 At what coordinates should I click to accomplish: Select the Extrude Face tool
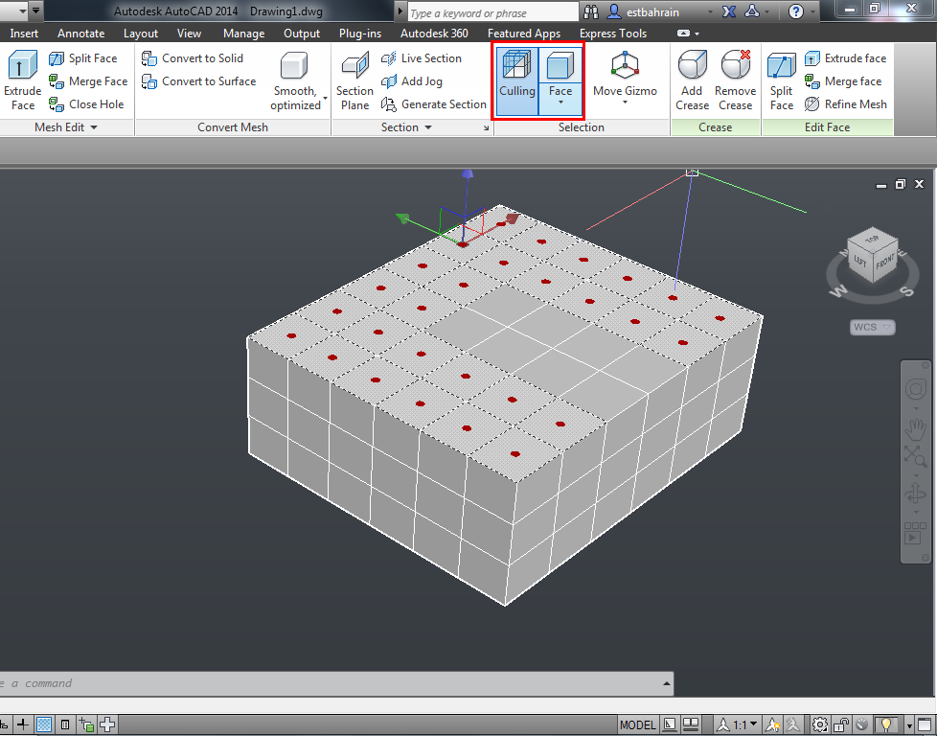click(x=21, y=79)
